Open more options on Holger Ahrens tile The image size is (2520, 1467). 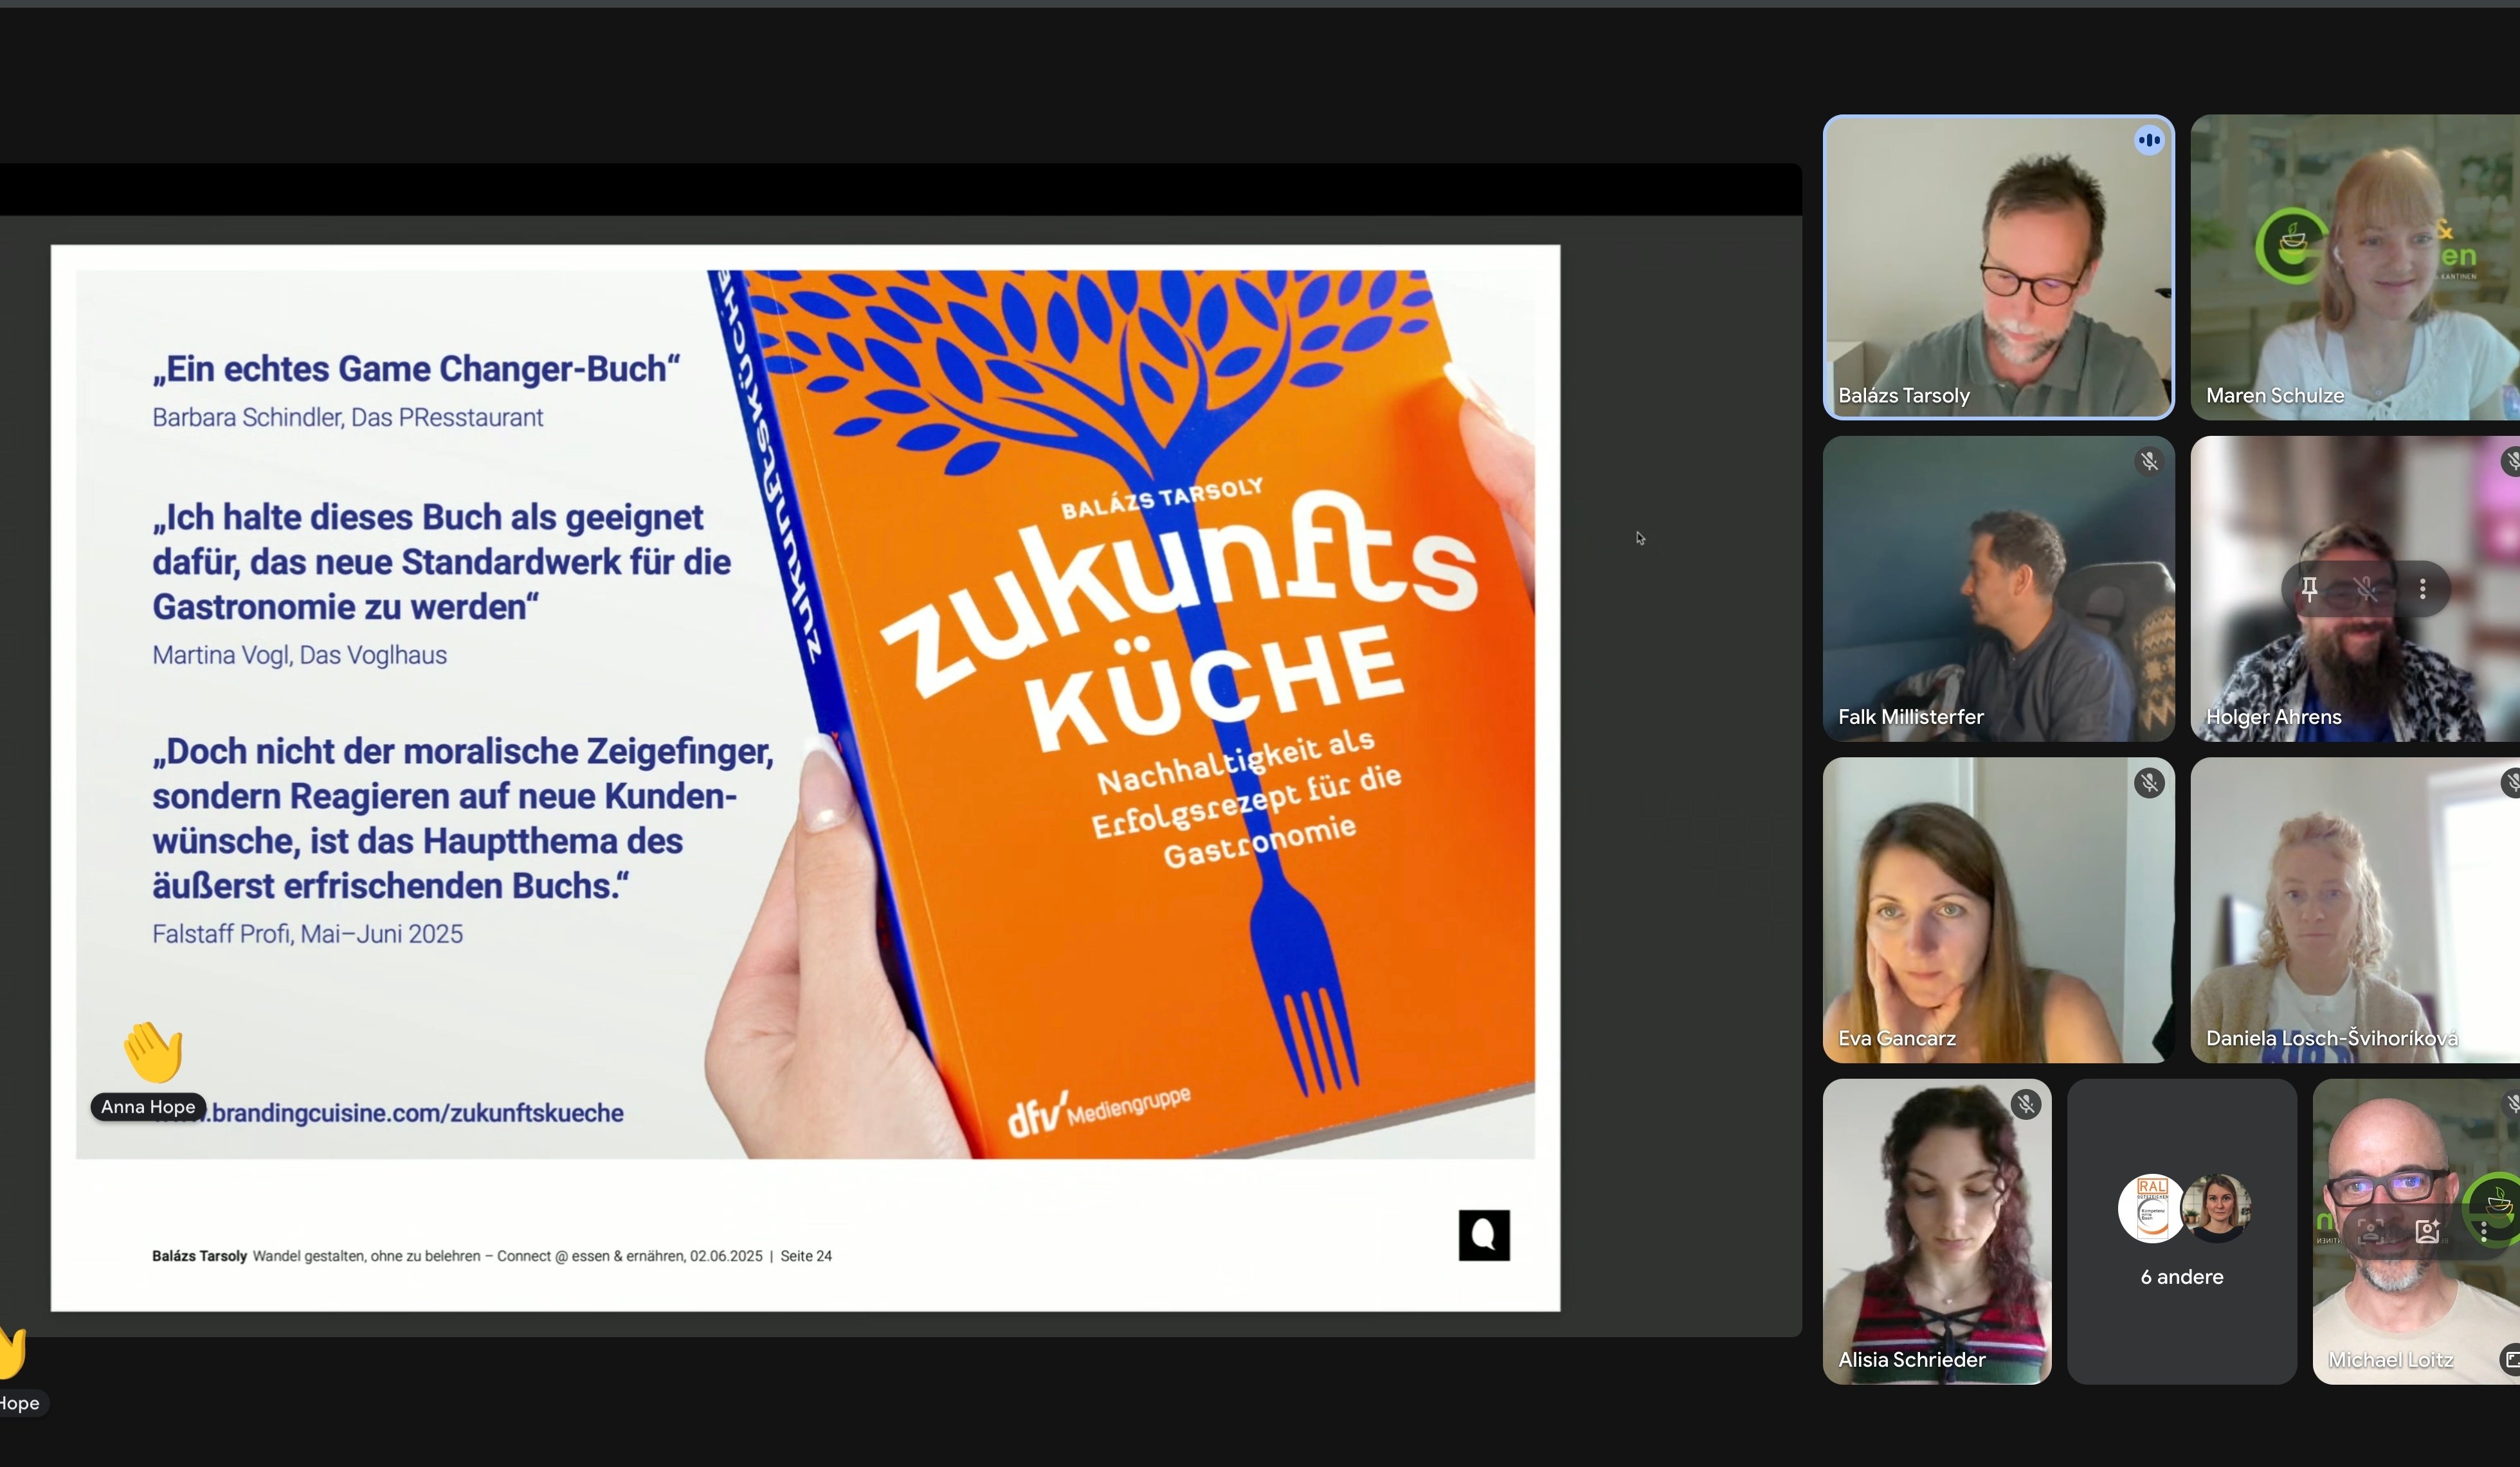(x=2423, y=589)
